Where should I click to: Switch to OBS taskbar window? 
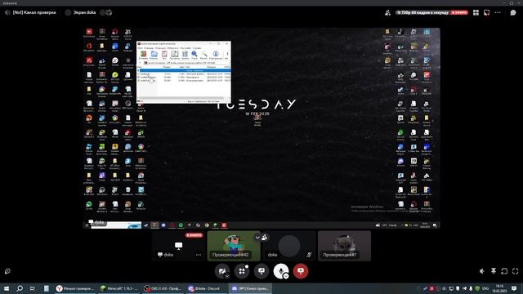[163, 288]
